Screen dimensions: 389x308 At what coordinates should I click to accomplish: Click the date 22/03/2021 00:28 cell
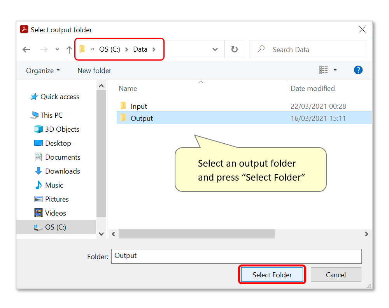pos(318,106)
